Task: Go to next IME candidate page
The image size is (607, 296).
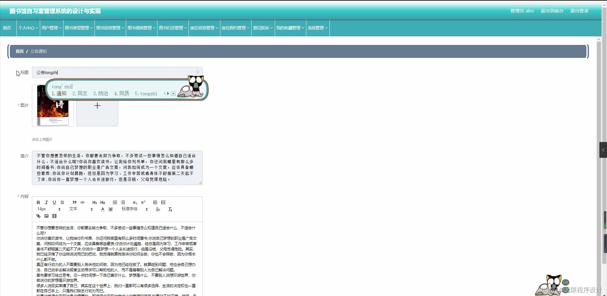Action: (168, 94)
